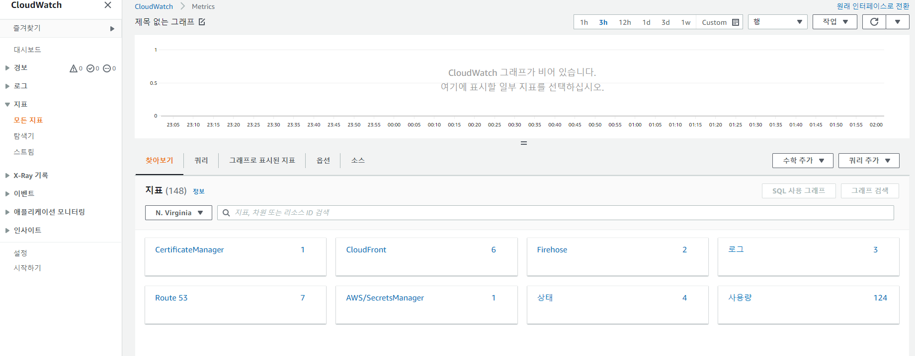The width and height of the screenshot is (915, 356).
Task: Switch to the 소스 tab
Action: tap(358, 161)
